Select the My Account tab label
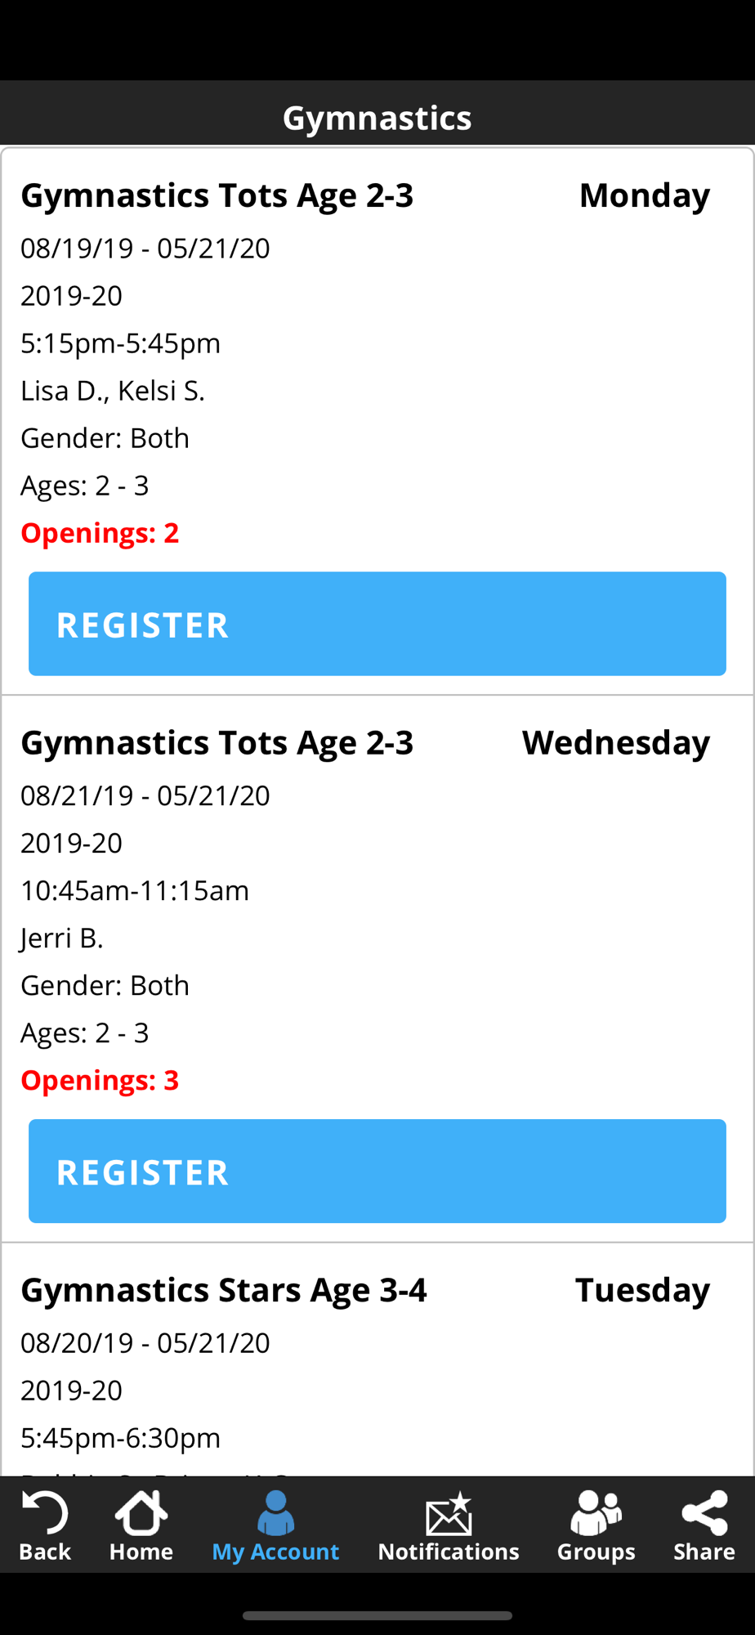Image resolution: width=755 pixels, height=1635 pixels. (275, 1551)
